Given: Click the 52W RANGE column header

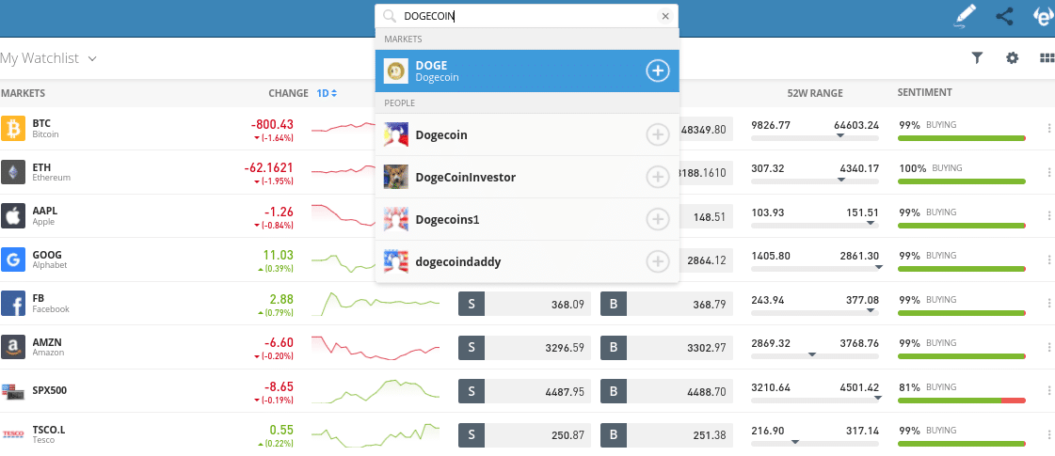Looking at the screenshot, I should point(815,93).
